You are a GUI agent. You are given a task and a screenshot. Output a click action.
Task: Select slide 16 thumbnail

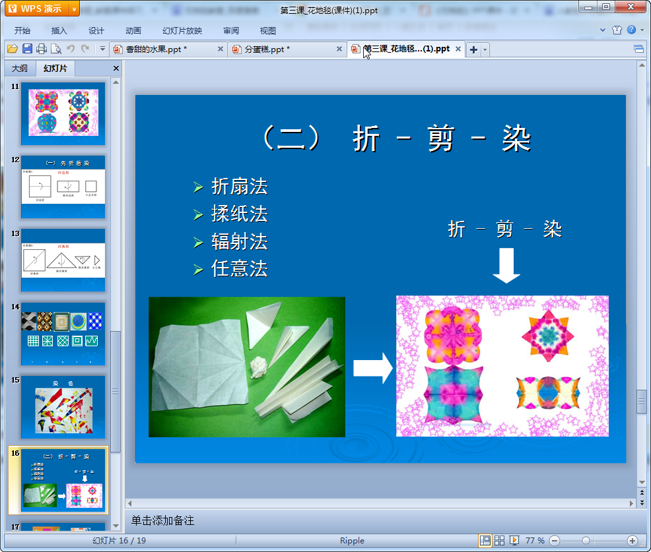tap(63, 480)
